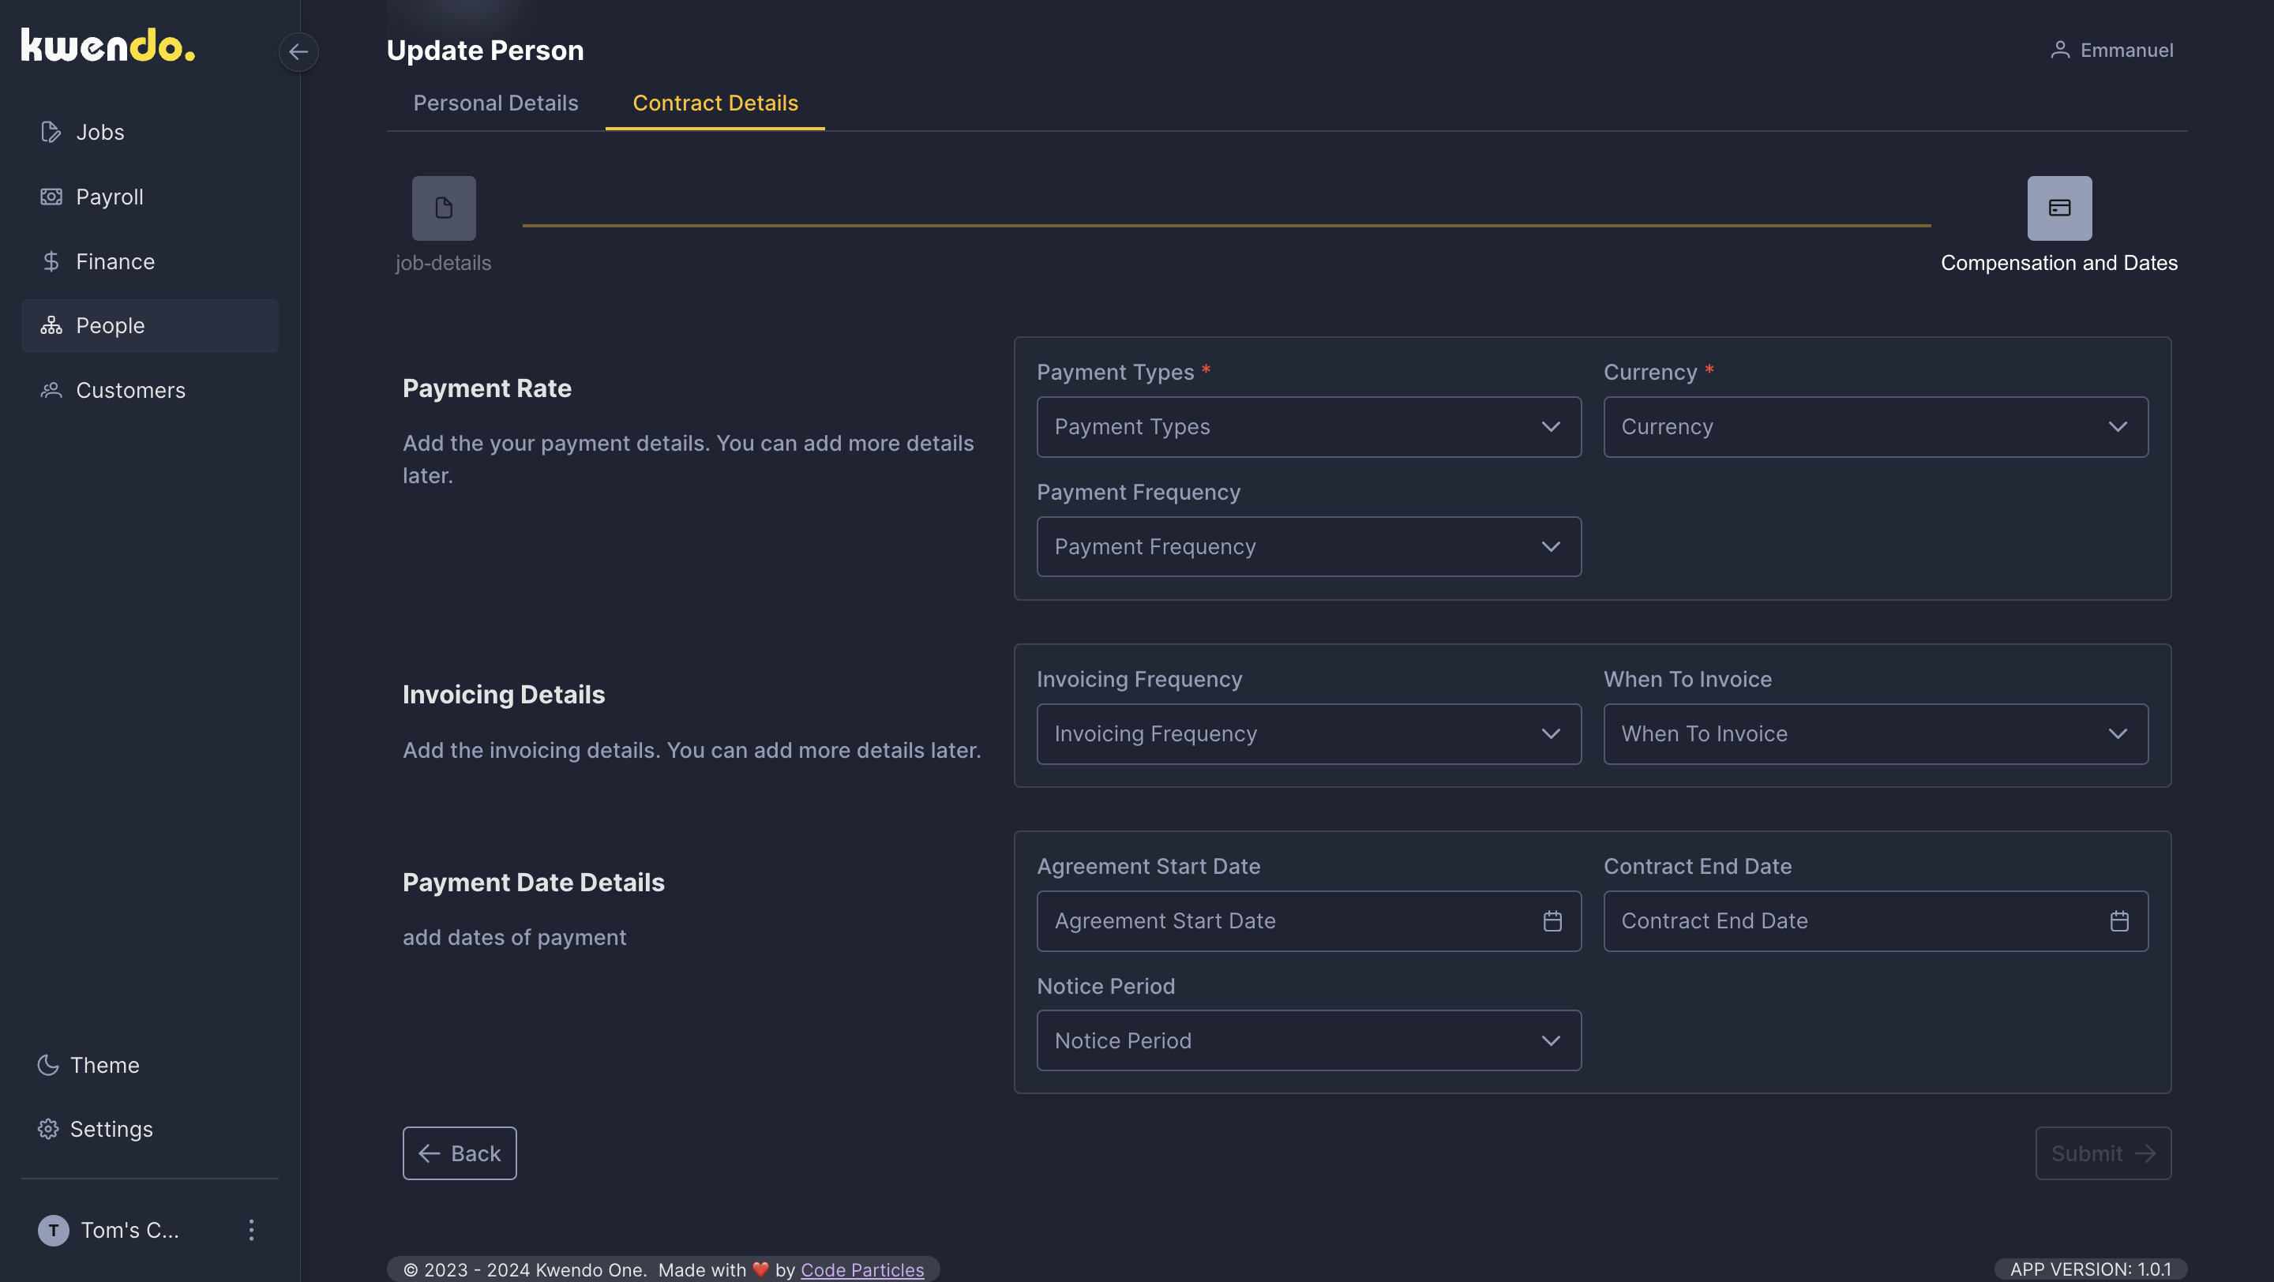Image resolution: width=2274 pixels, height=1282 pixels.
Task: Click the Invoicing Details section heading
Action: pyautogui.click(x=504, y=695)
